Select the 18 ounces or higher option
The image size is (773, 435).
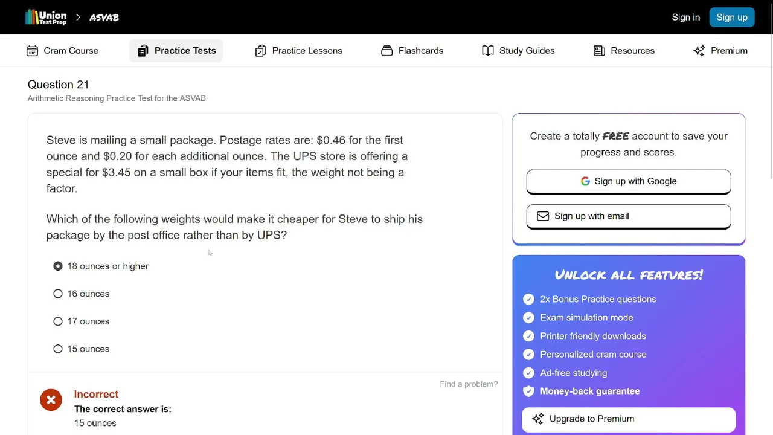click(x=58, y=266)
